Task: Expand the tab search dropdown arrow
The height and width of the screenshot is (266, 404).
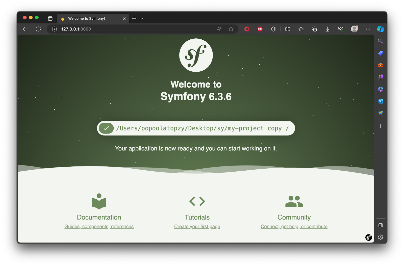Action: (142, 19)
